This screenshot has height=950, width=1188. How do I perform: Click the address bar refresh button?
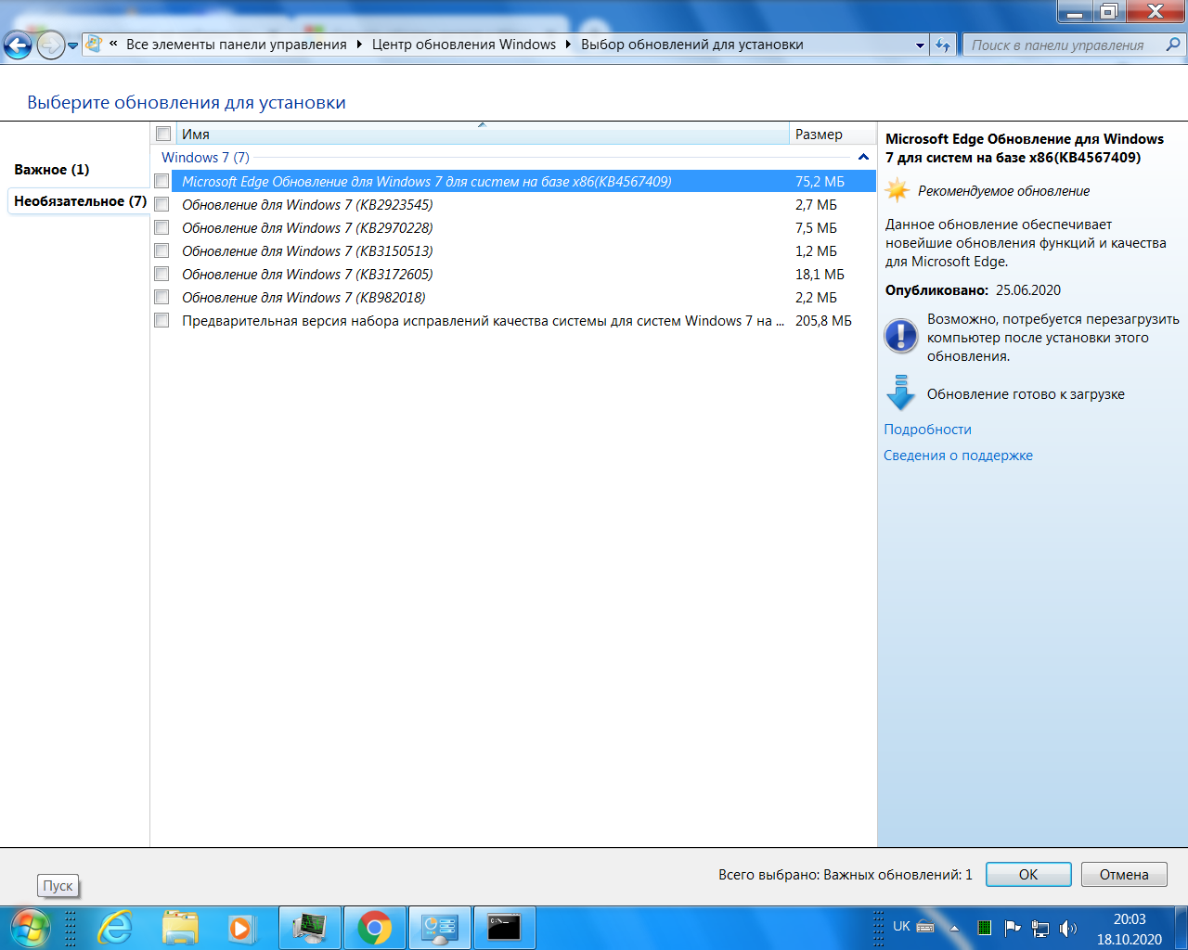(x=943, y=45)
